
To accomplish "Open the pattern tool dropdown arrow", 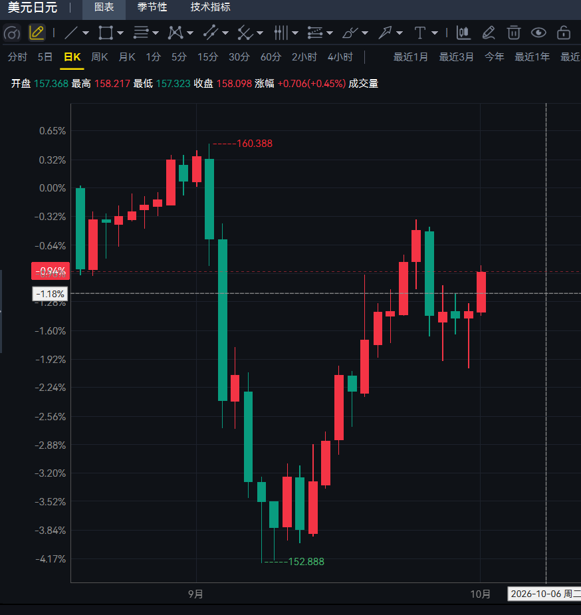I will click(190, 33).
